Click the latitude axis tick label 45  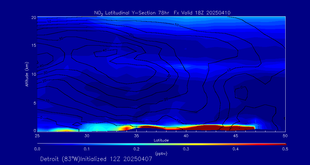[236, 135]
